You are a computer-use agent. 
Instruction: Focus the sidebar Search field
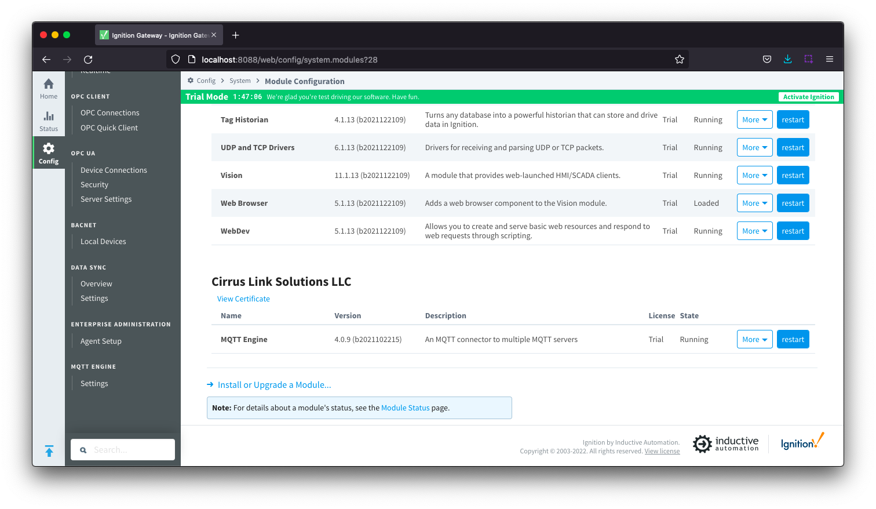[x=123, y=450]
